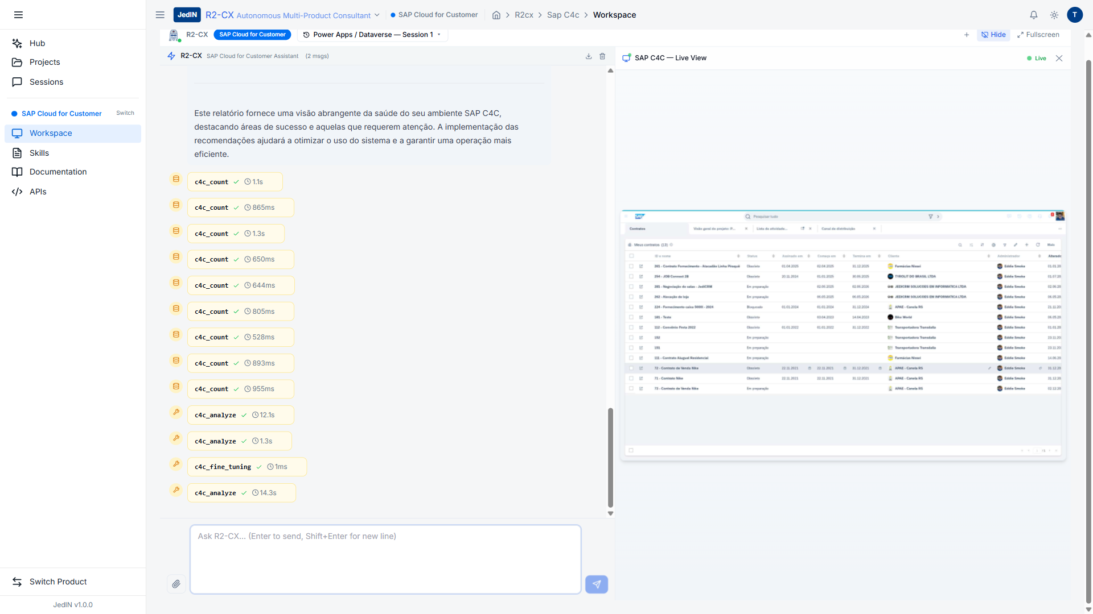Viewport: 1093px width, 614px height.
Task: Toggle the light/dark theme sun icon
Action: click(1054, 15)
